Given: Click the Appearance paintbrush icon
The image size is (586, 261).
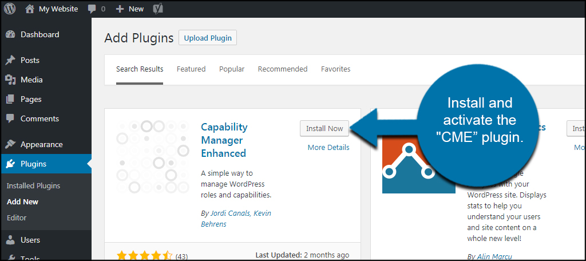Looking at the screenshot, I should point(10,144).
